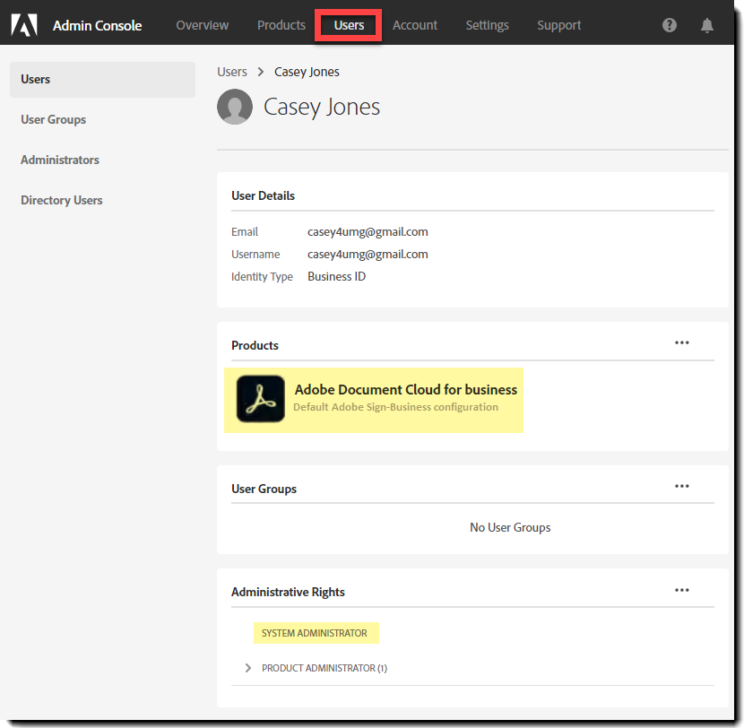Open Directory Users in the sidebar
Image resolution: width=744 pixels, height=728 pixels.
[62, 200]
